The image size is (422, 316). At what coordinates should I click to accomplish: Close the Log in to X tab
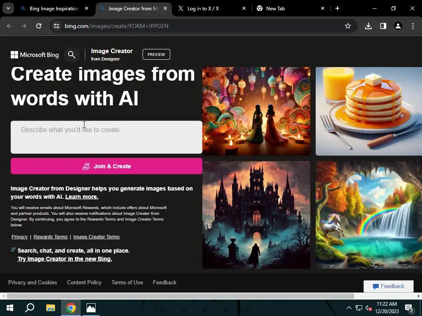(x=244, y=9)
